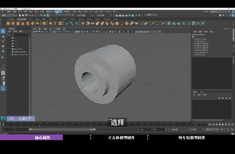The height and width of the screenshot is (154, 235).
Task: Click the polygon torus shelf icon
Action: [x=29, y=23]
